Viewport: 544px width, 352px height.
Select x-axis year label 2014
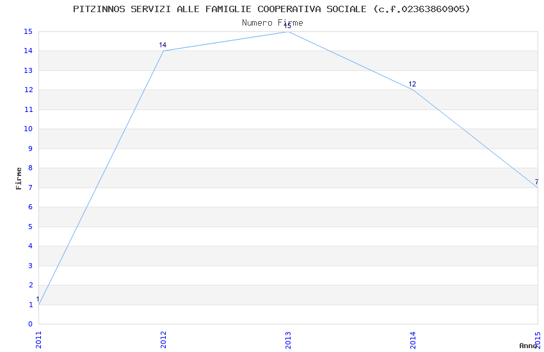coord(413,340)
